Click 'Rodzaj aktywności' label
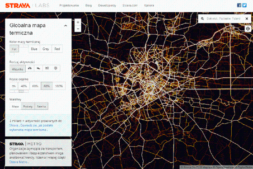Image resolution: width=253 pixels, height=169 pixels. pyautogui.click(x=22, y=62)
